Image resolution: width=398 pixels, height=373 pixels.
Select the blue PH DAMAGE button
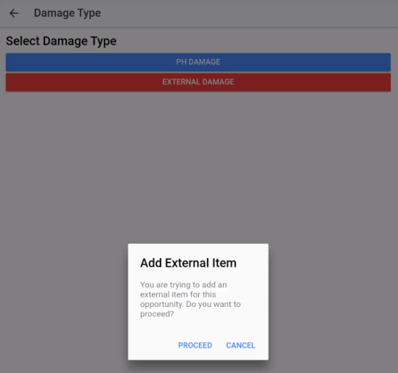click(x=198, y=62)
